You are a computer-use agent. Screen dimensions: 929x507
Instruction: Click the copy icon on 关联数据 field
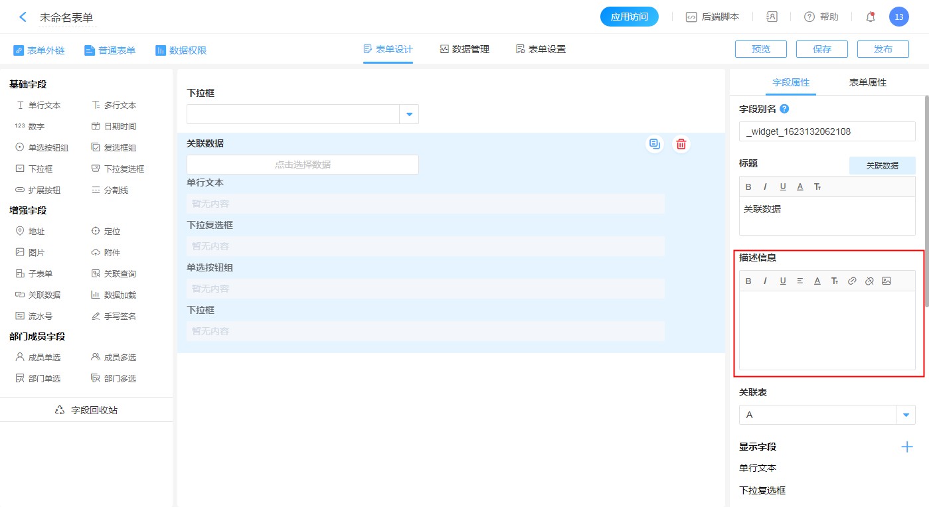(x=655, y=144)
